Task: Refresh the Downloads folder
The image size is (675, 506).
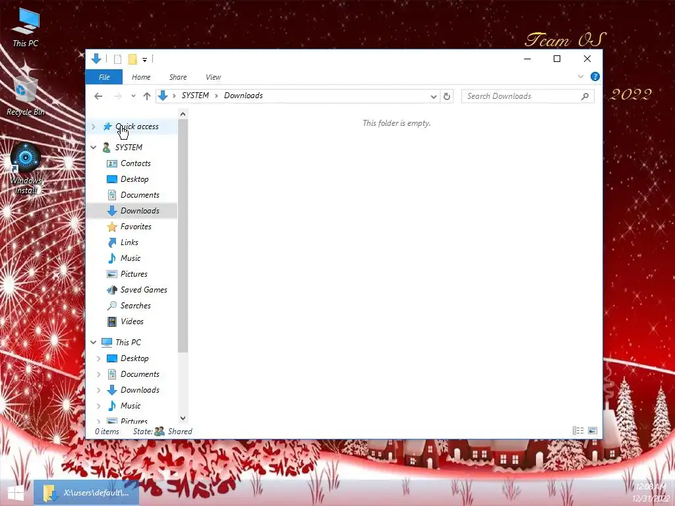Action: [x=447, y=96]
